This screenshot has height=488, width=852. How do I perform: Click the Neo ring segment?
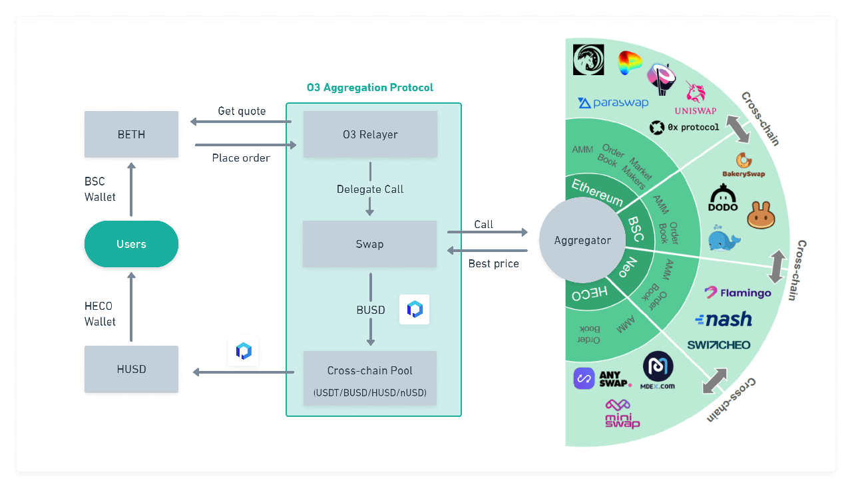(x=629, y=268)
